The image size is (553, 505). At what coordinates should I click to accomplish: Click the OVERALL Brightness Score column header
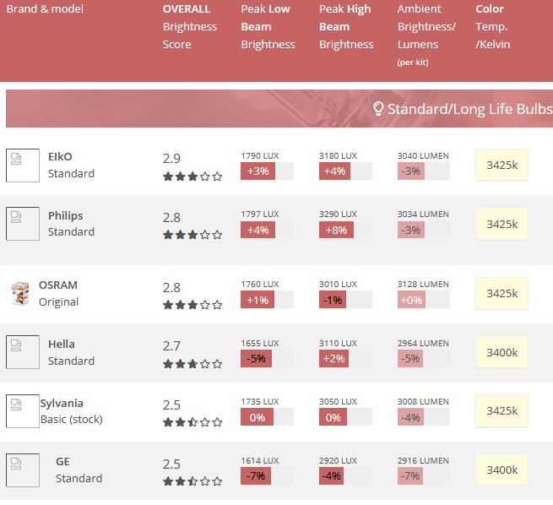pos(190,26)
